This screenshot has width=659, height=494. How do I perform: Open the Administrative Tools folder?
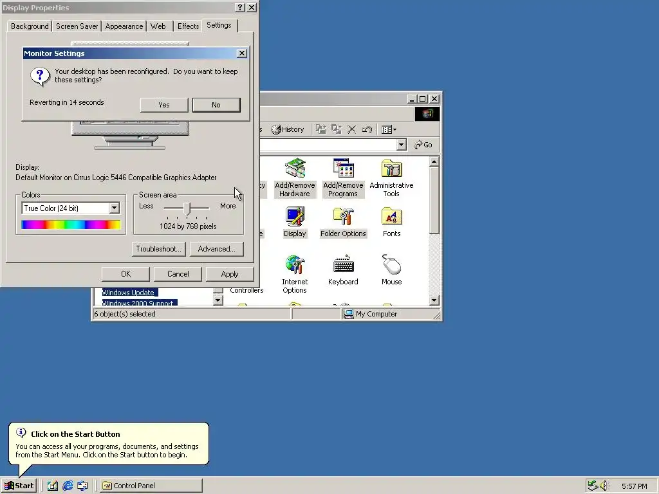coord(391,178)
